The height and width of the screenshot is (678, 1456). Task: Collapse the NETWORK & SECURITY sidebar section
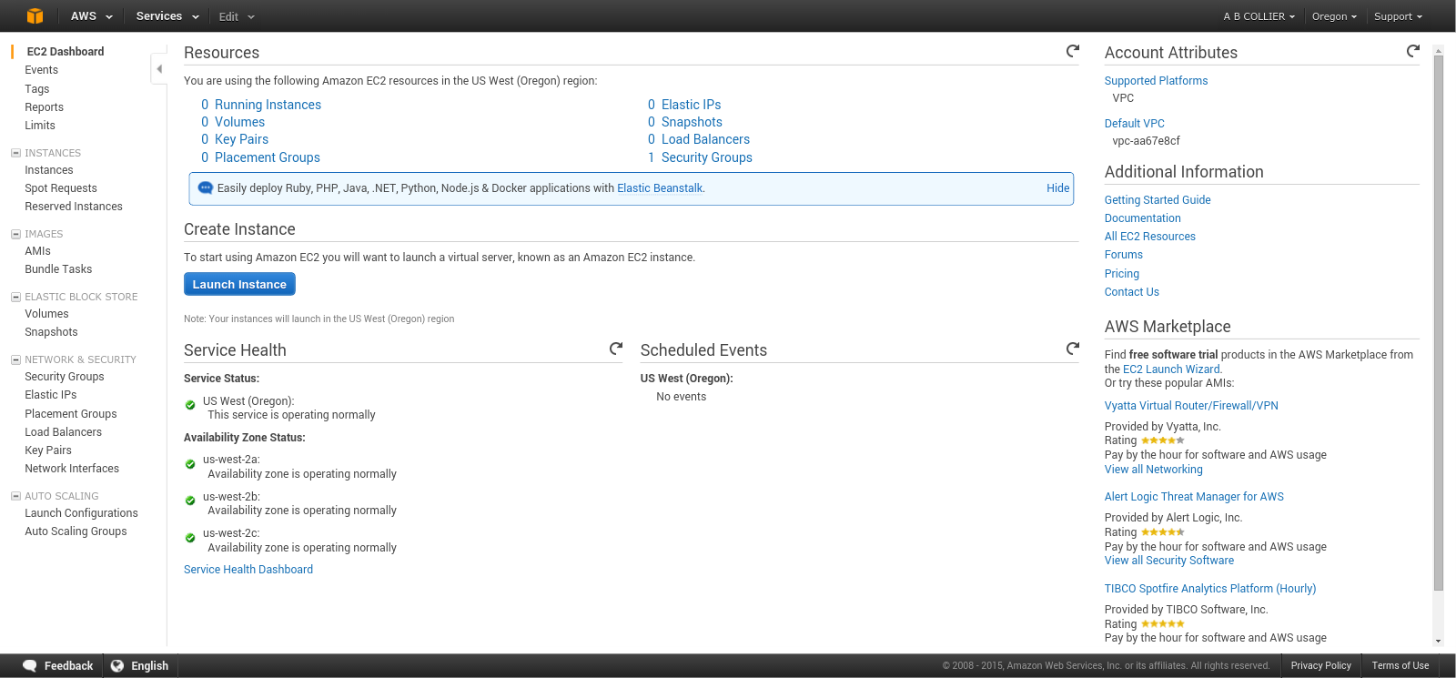pyautogui.click(x=15, y=359)
